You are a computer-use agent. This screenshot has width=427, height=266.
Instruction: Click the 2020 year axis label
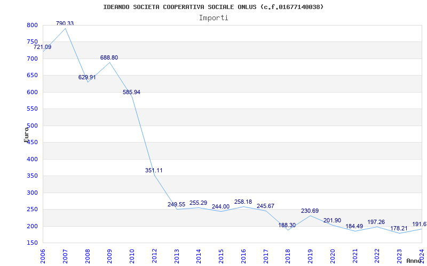[x=333, y=256]
